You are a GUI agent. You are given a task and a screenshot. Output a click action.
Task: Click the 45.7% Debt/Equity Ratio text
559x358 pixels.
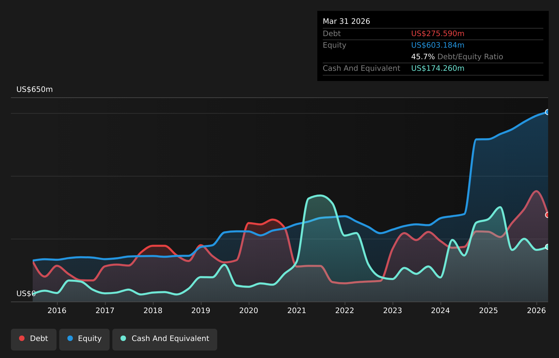tap(457, 57)
